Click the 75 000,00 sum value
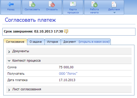The width and height of the screenshot is (137, 98). pyautogui.click(x=66, y=67)
